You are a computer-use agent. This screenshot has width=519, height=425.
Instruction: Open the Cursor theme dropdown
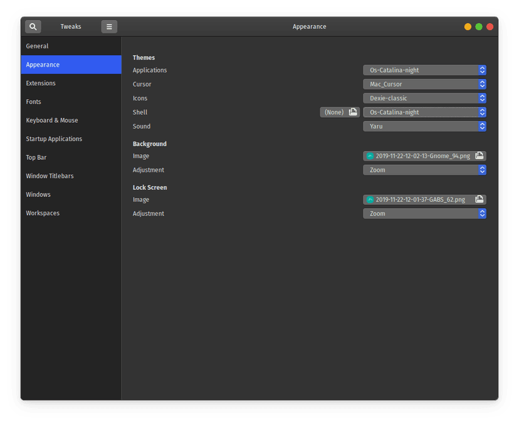click(425, 84)
